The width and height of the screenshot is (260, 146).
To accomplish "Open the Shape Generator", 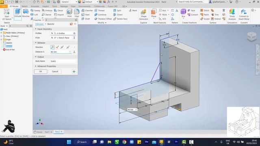I will pyautogui.click(x=143, y=15).
